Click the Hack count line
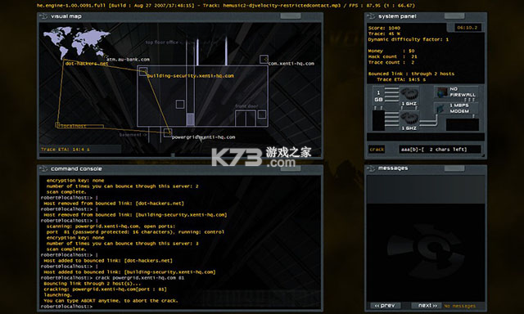 (x=393, y=56)
